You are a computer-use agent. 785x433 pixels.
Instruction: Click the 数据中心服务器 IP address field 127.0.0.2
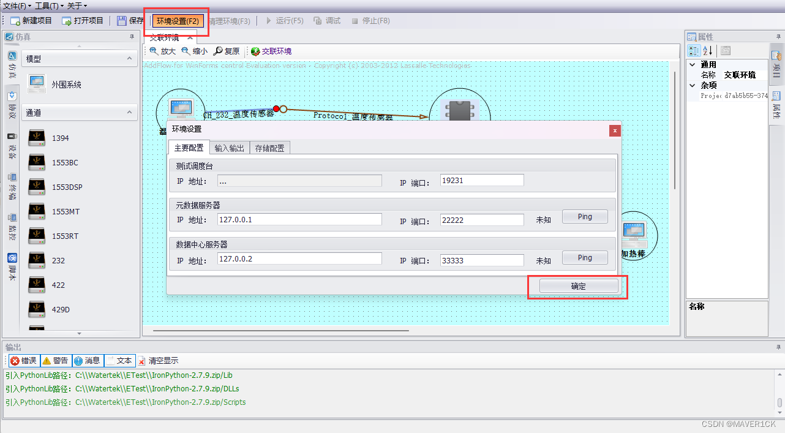[x=299, y=258]
